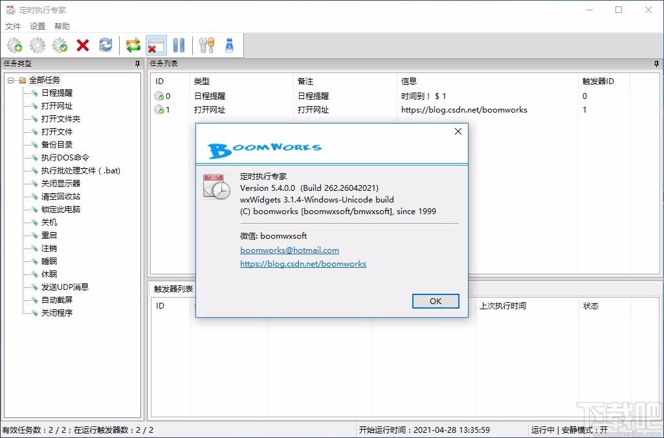Screen dimensions: 664x438
Task: Click OK in the About dialog
Action: coord(436,301)
